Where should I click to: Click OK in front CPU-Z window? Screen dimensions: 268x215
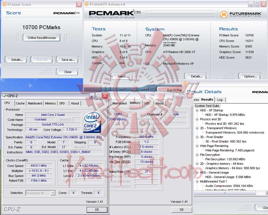tap(97, 210)
